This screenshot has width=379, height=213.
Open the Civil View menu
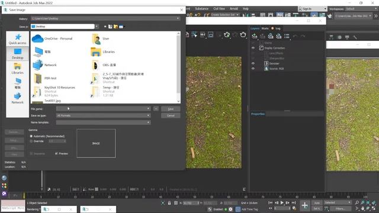tap(219, 9)
